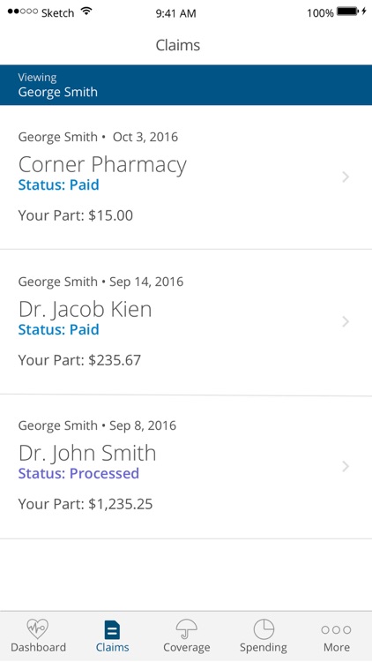372x662 pixels.
Task: Switch to the Spending tab label
Action: (264, 648)
